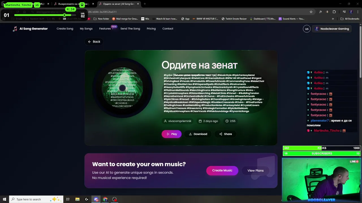Click the 2:55 duration label

[232, 121]
